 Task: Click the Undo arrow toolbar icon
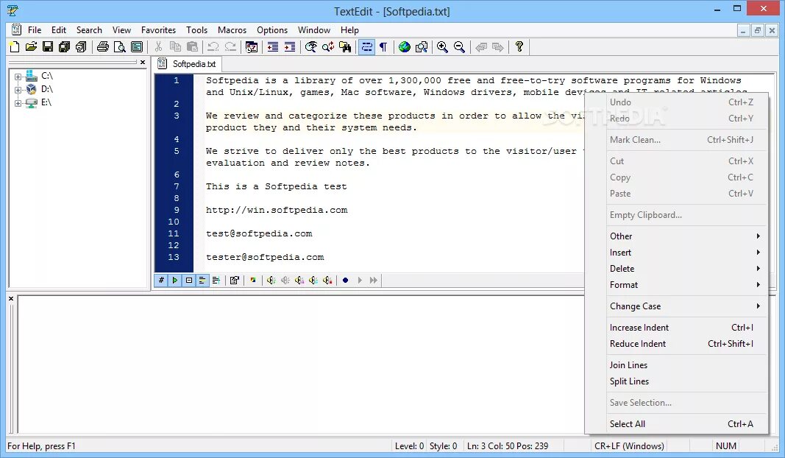pyautogui.click(x=213, y=47)
